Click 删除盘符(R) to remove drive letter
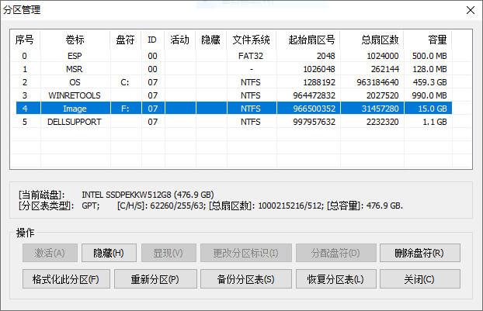The height and width of the screenshot is (311, 483). pyautogui.click(x=420, y=253)
